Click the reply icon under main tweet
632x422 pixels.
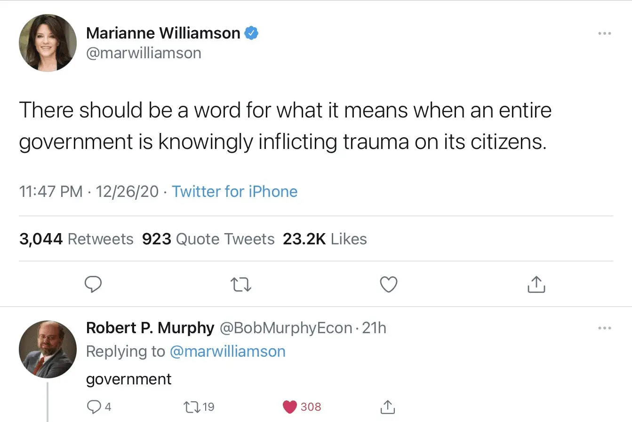click(x=93, y=284)
